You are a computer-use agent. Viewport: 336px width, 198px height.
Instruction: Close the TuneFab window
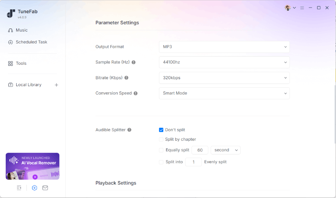[327, 8]
